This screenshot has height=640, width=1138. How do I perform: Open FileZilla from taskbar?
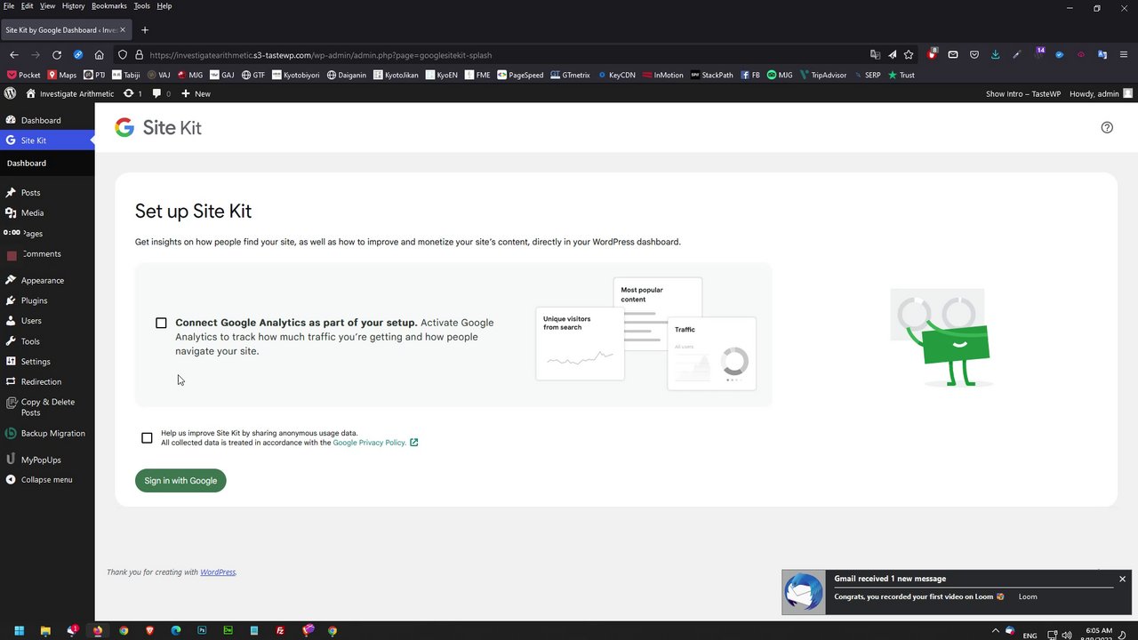pos(280,631)
